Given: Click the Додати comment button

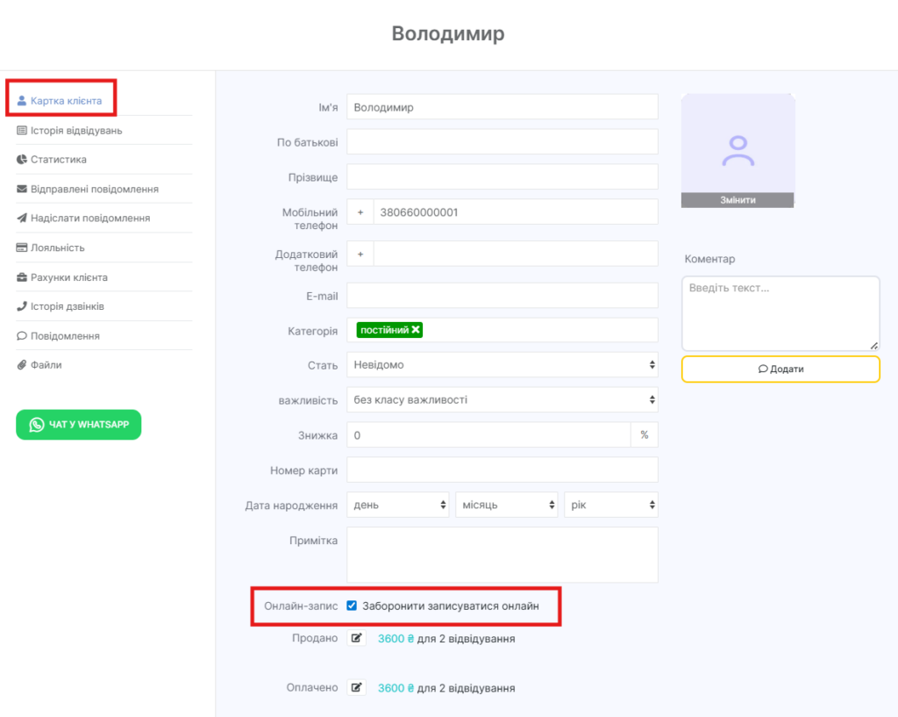Looking at the screenshot, I should pos(780,369).
